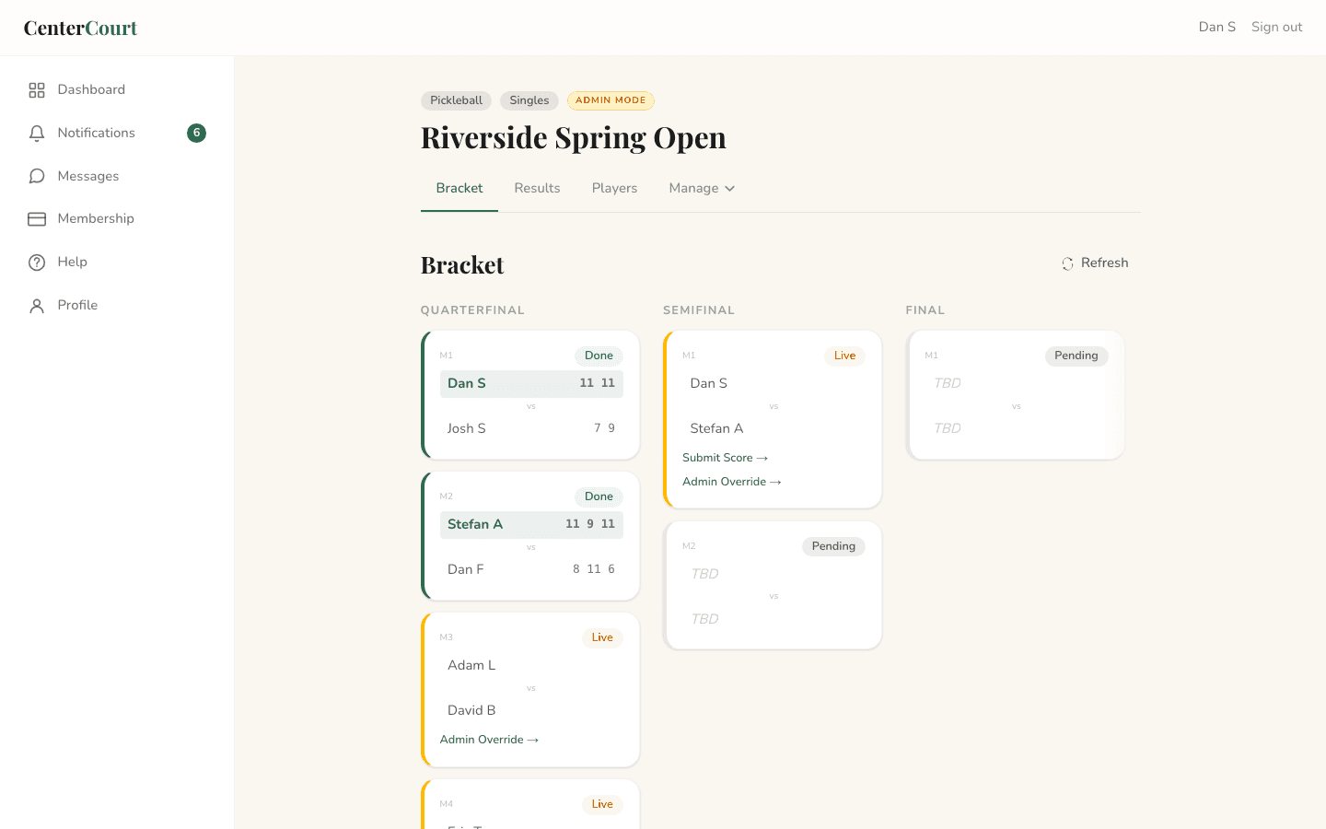Open Help in sidebar
The height and width of the screenshot is (829, 1326).
point(117,262)
